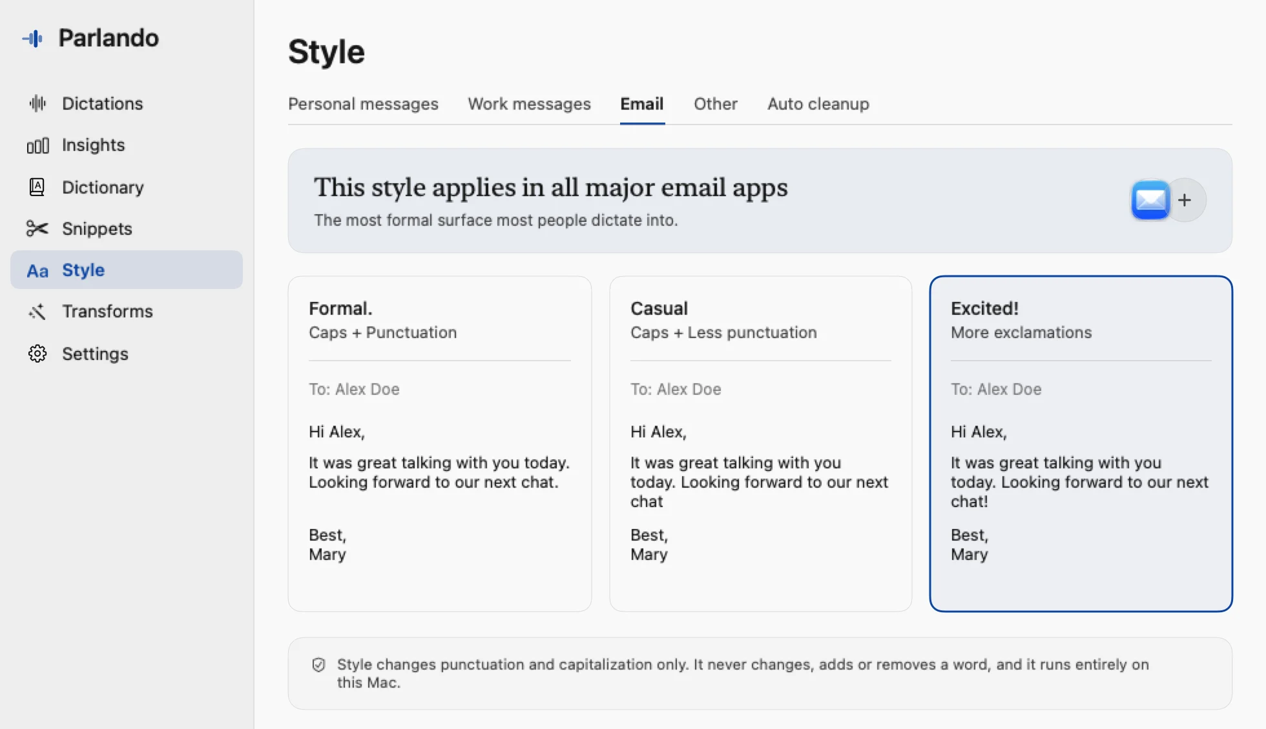Click 'Caps + Punctuation' subtitle
The image size is (1266, 729).
[x=382, y=332]
